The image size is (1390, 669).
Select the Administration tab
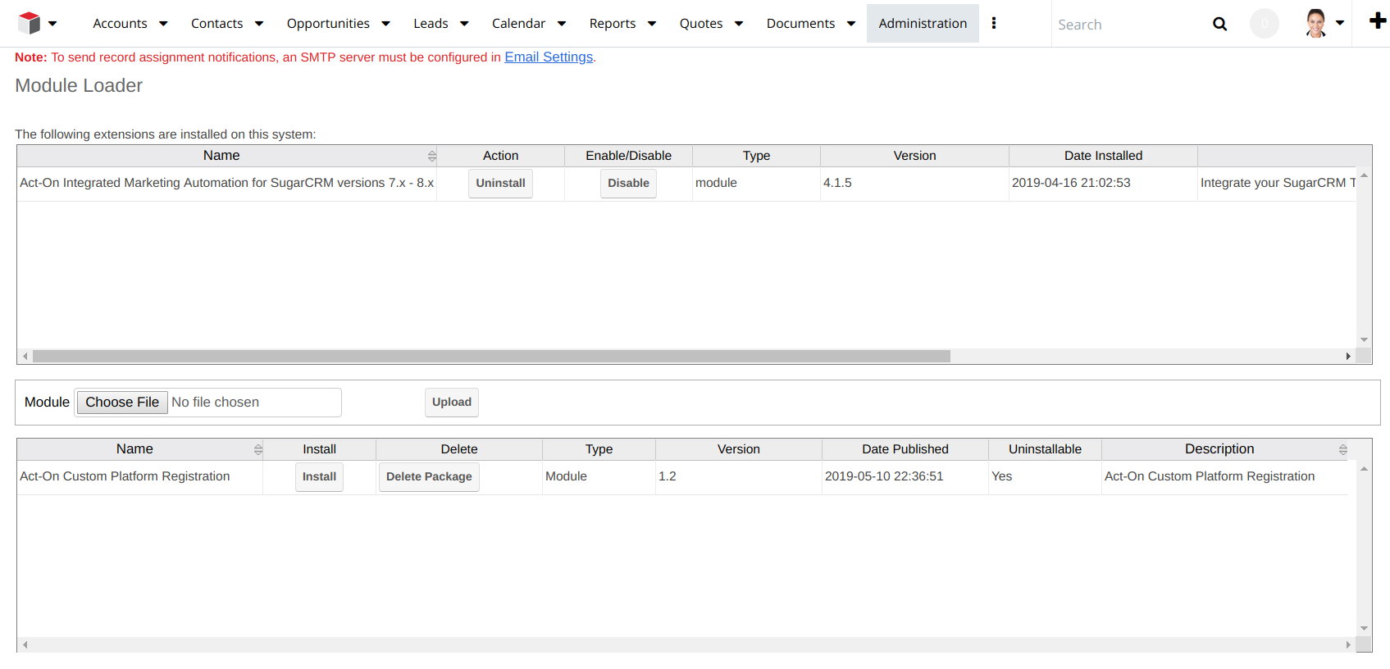(923, 24)
